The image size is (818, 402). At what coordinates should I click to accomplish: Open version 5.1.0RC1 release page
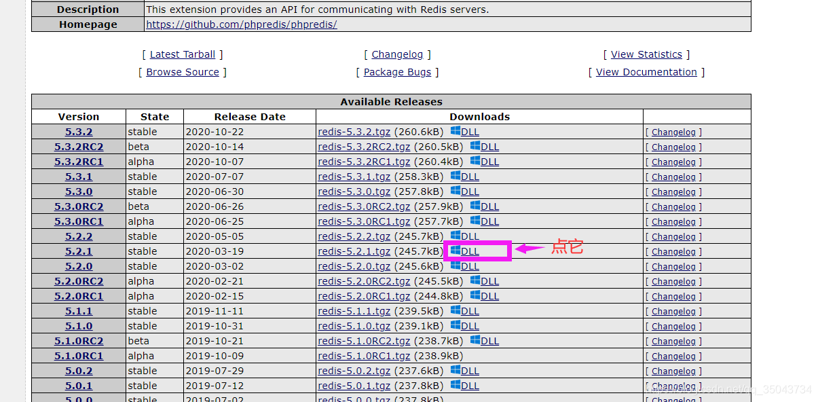point(79,356)
